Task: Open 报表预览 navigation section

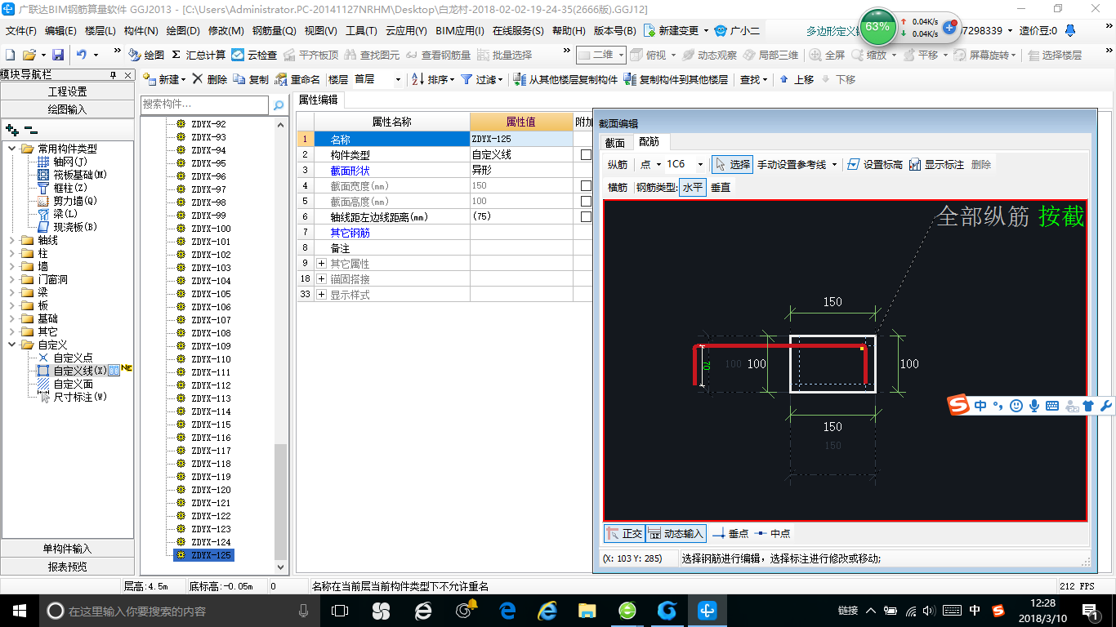Action: pos(67,567)
